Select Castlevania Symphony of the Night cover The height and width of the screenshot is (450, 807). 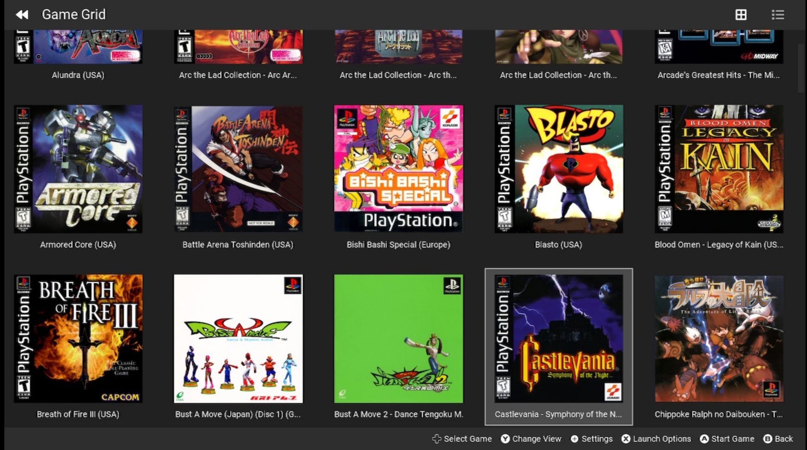[559, 338]
